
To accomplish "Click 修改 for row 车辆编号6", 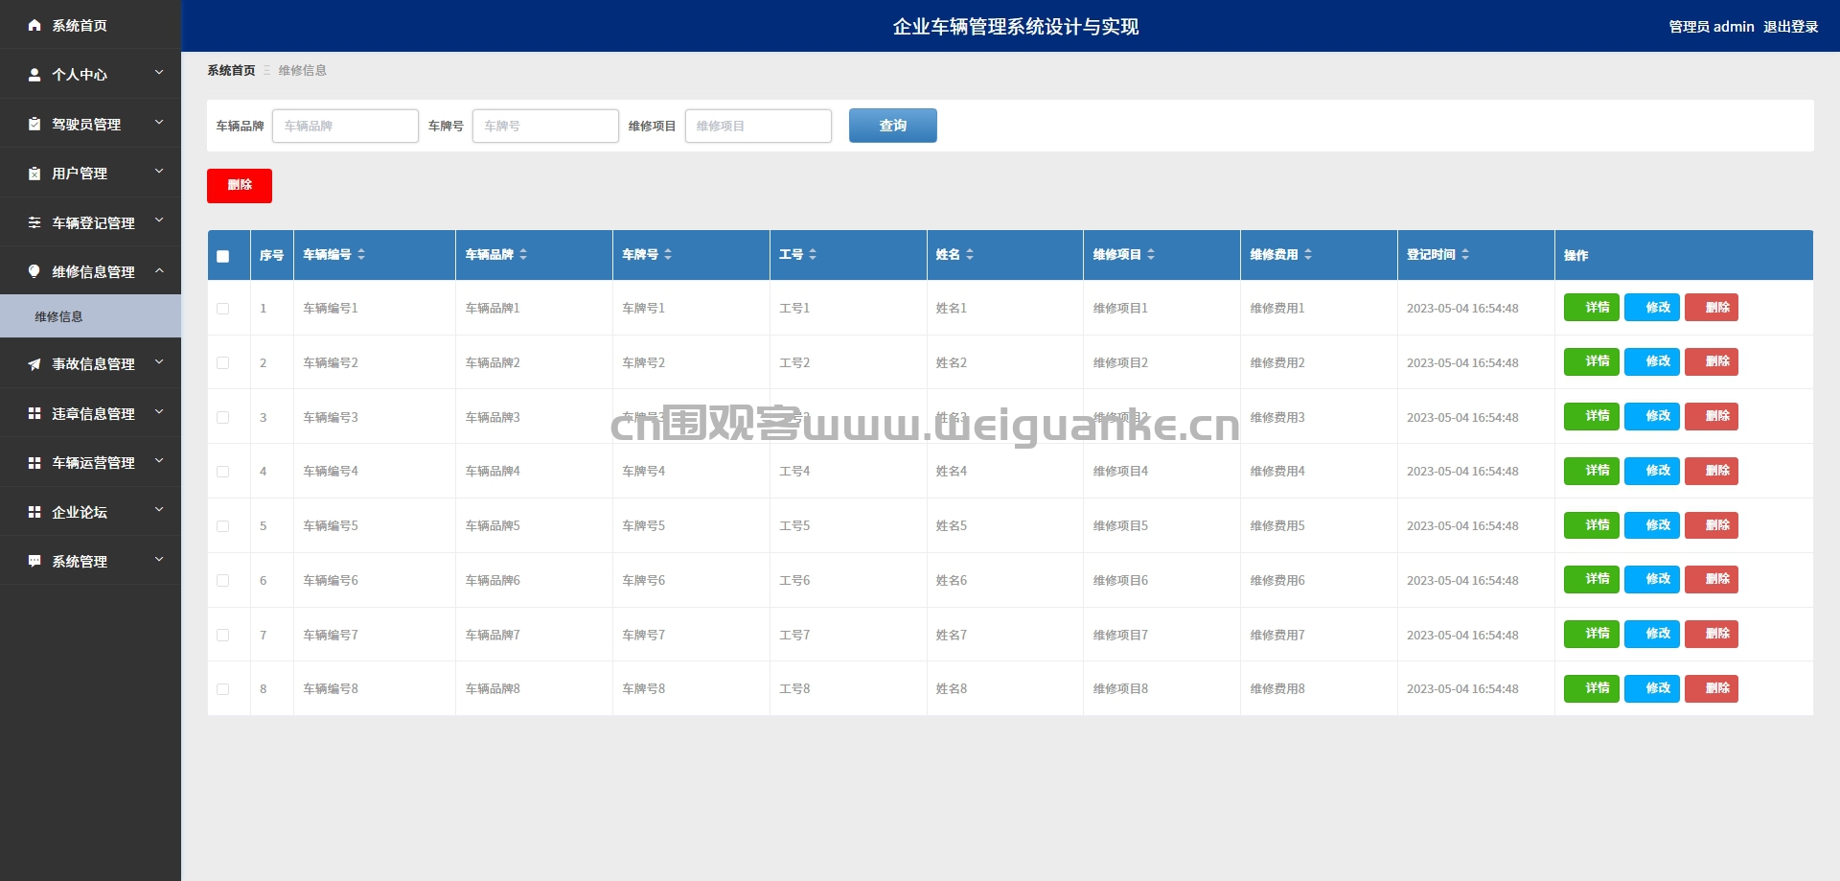I will pos(1652,579).
